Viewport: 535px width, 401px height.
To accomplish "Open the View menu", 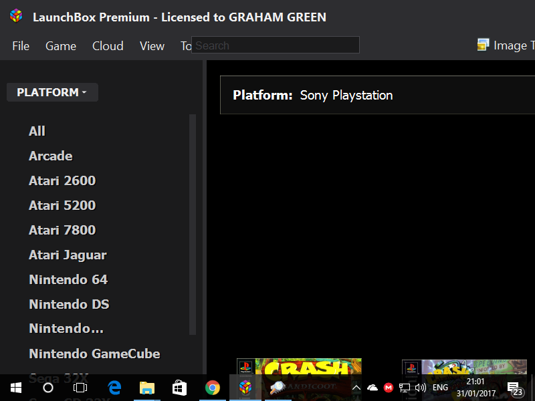I will 152,46.
